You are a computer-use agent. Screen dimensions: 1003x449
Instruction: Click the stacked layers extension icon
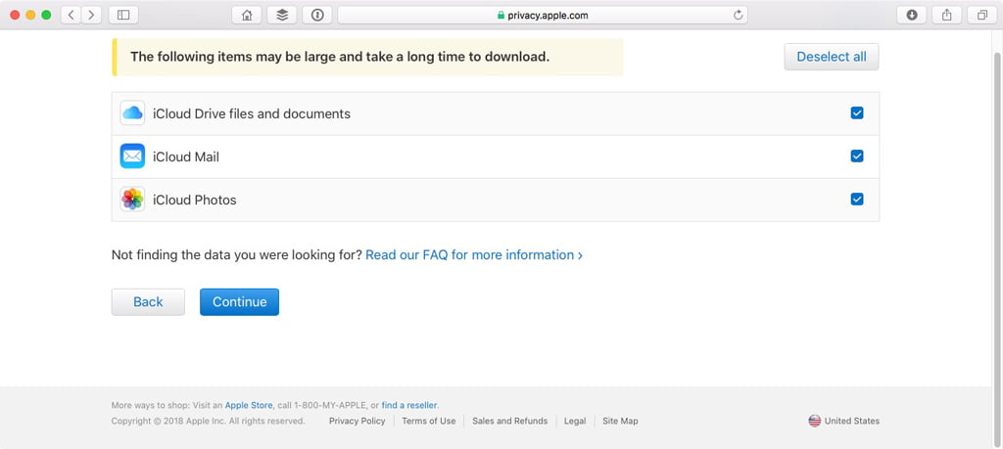tap(282, 15)
